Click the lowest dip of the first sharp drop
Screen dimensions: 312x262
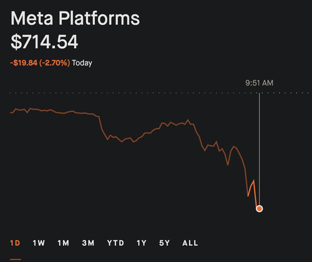click(107, 140)
